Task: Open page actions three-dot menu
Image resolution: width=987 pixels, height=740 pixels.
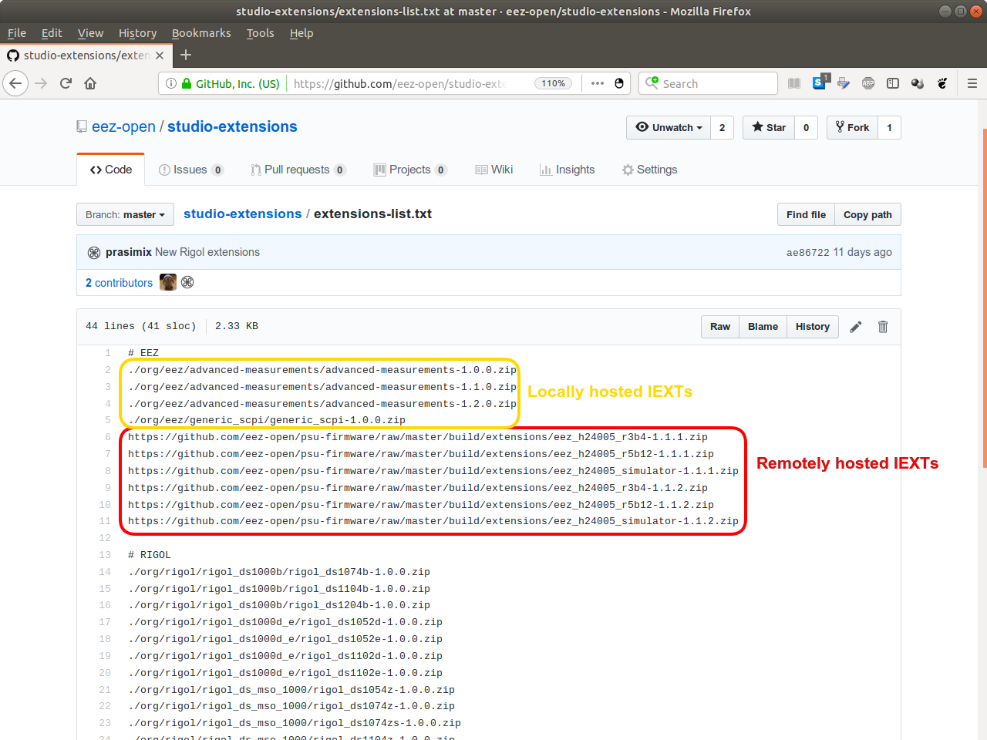Action: [598, 83]
